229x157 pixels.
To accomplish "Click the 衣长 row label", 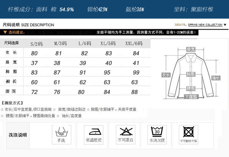I will tap(11, 53).
